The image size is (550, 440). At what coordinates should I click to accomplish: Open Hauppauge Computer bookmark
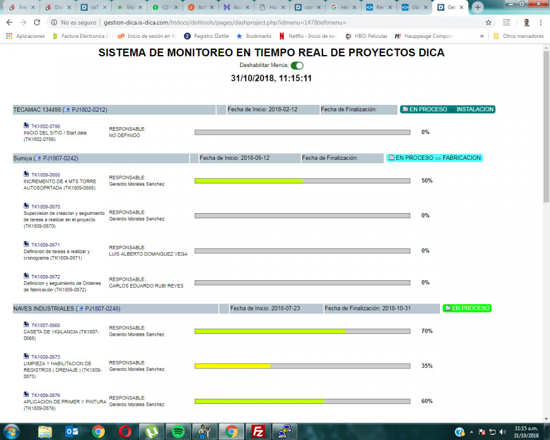pos(424,36)
